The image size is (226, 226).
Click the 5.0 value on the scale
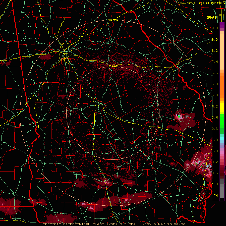pyautogui.click(x=215, y=95)
